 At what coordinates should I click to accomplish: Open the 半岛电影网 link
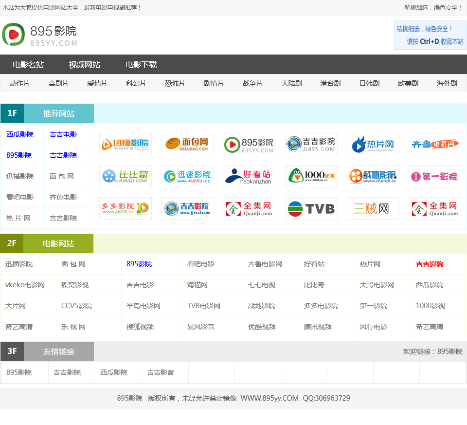point(143,306)
